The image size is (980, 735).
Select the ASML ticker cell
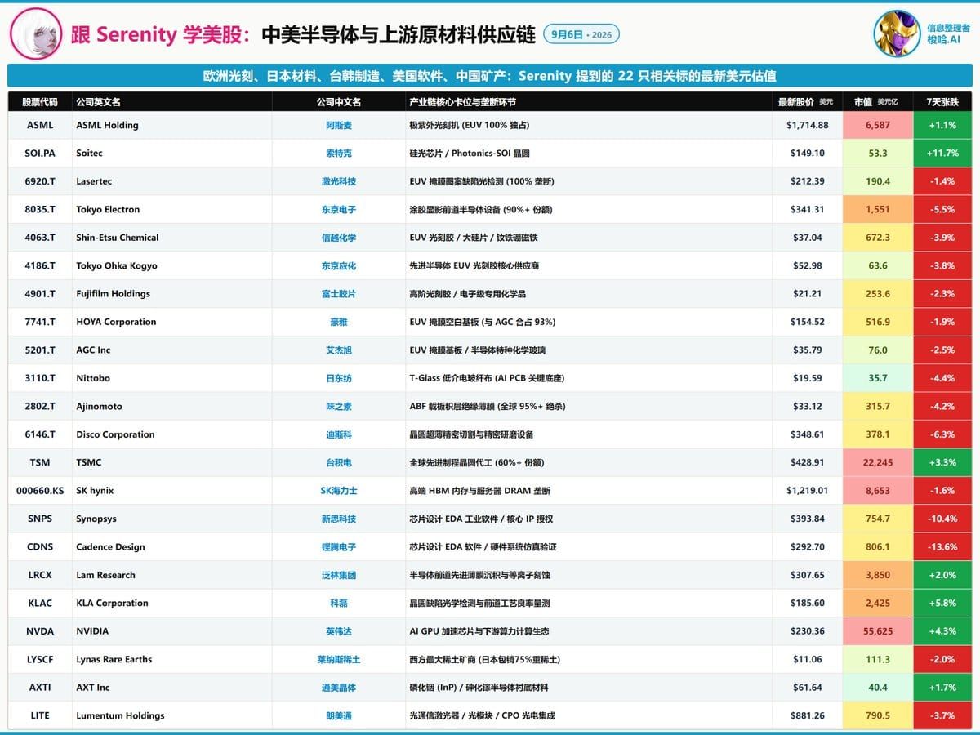(40, 126)
